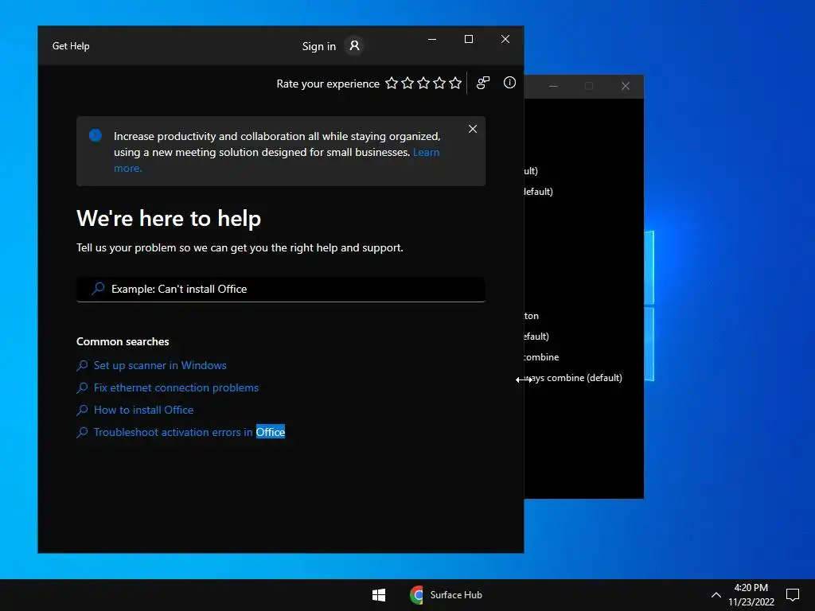Close the background window behind Get Help
The width and height of the screenshot is (815, 611).
point(626,86)
